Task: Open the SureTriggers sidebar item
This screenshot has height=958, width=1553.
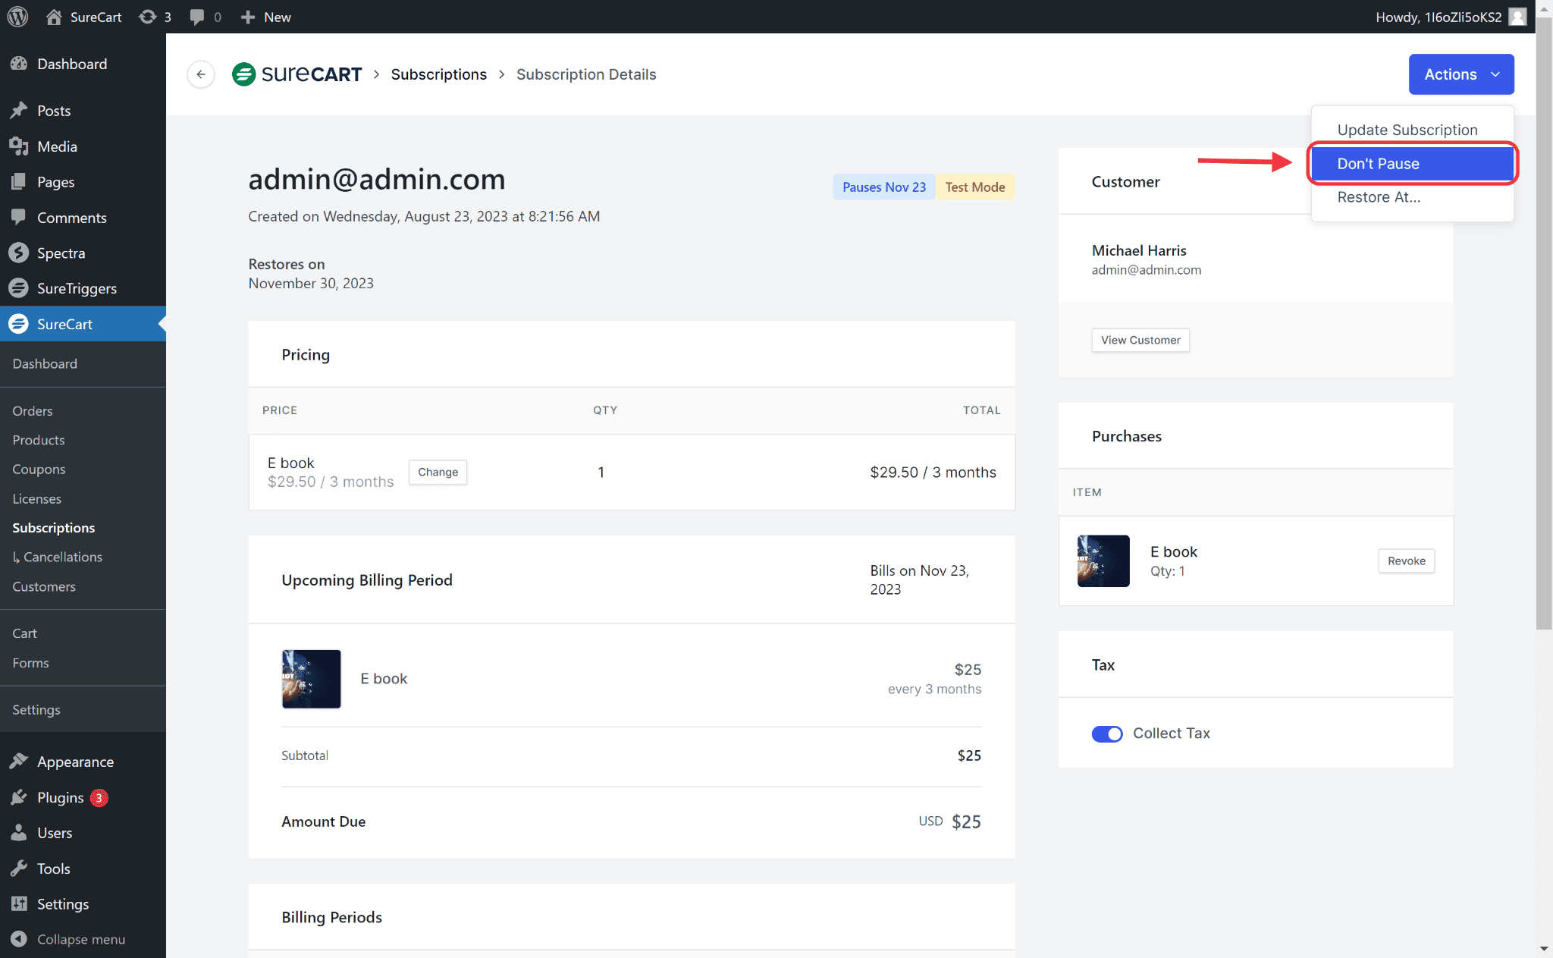Action: point(77,288)
